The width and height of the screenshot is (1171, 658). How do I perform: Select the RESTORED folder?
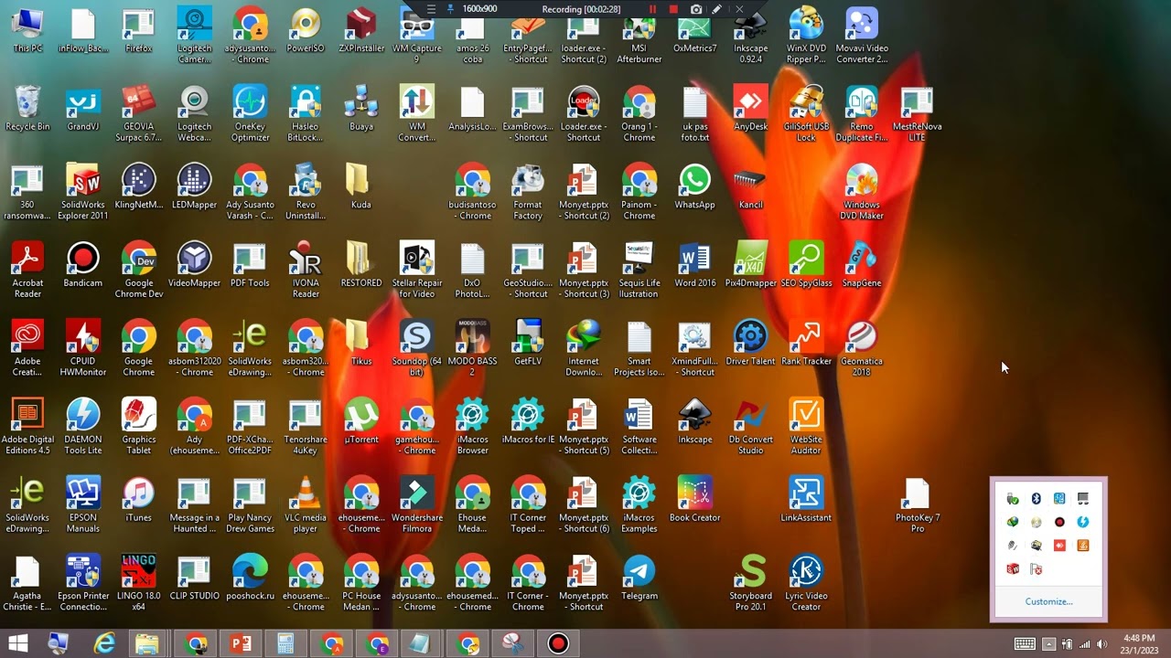coord(361,265)
